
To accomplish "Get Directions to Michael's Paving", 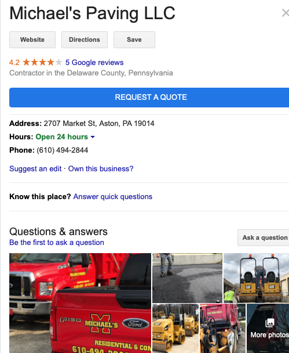I will [x=85, y=39].
